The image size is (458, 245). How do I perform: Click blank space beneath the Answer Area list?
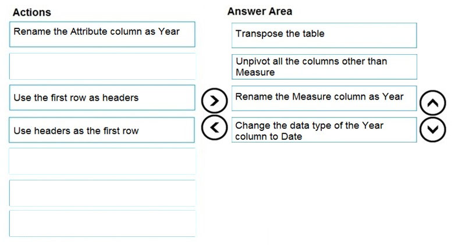pyautogui.click(x=324, y=186)
